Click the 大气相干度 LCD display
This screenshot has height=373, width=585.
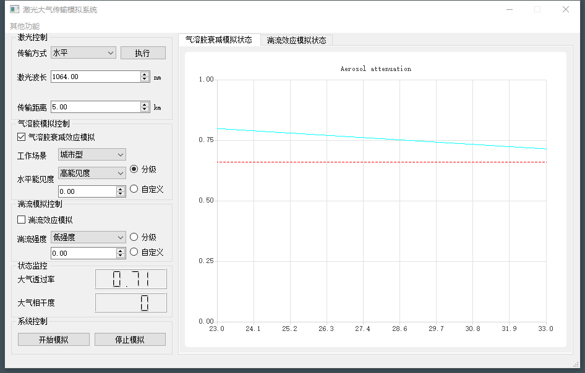(x=131, y=303)
